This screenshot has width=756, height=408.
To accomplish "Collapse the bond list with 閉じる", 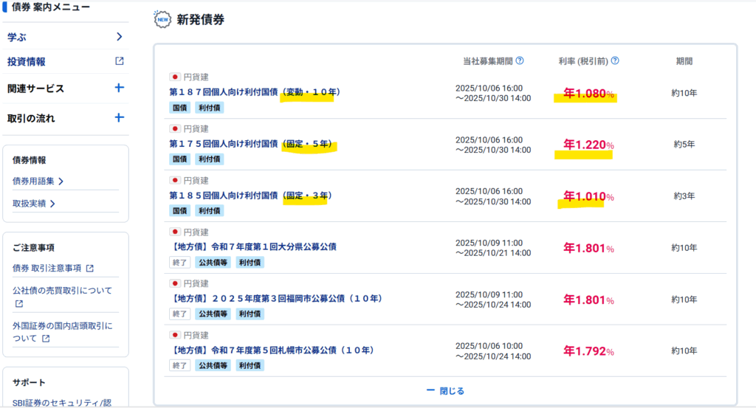I will [445, 391].
